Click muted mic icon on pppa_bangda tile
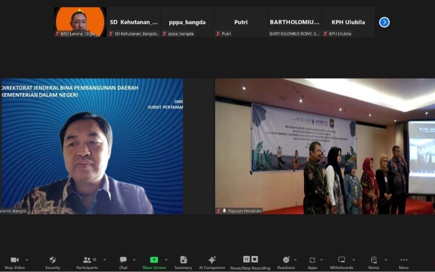Viewport: 435px width, 272px height. [x=164, y=34]
